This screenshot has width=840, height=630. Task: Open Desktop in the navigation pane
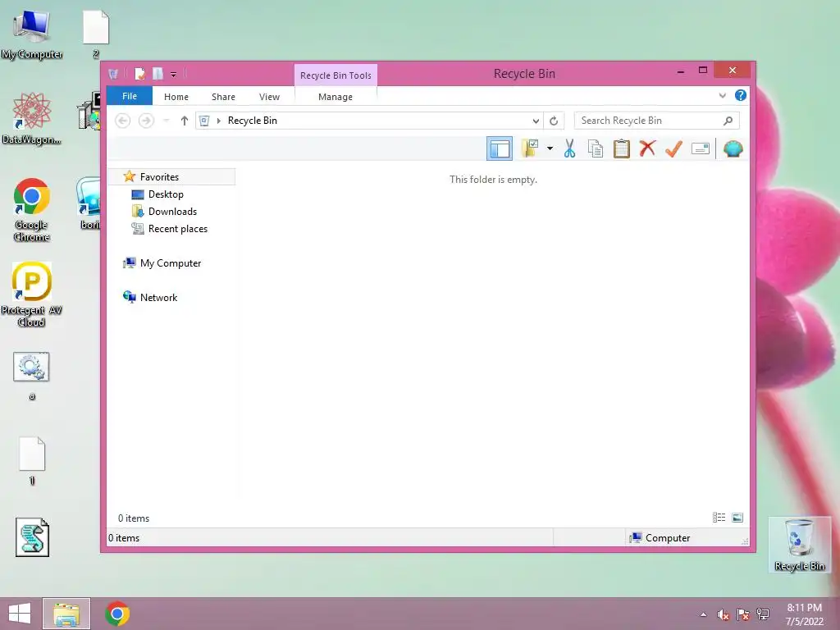[166, 194]
